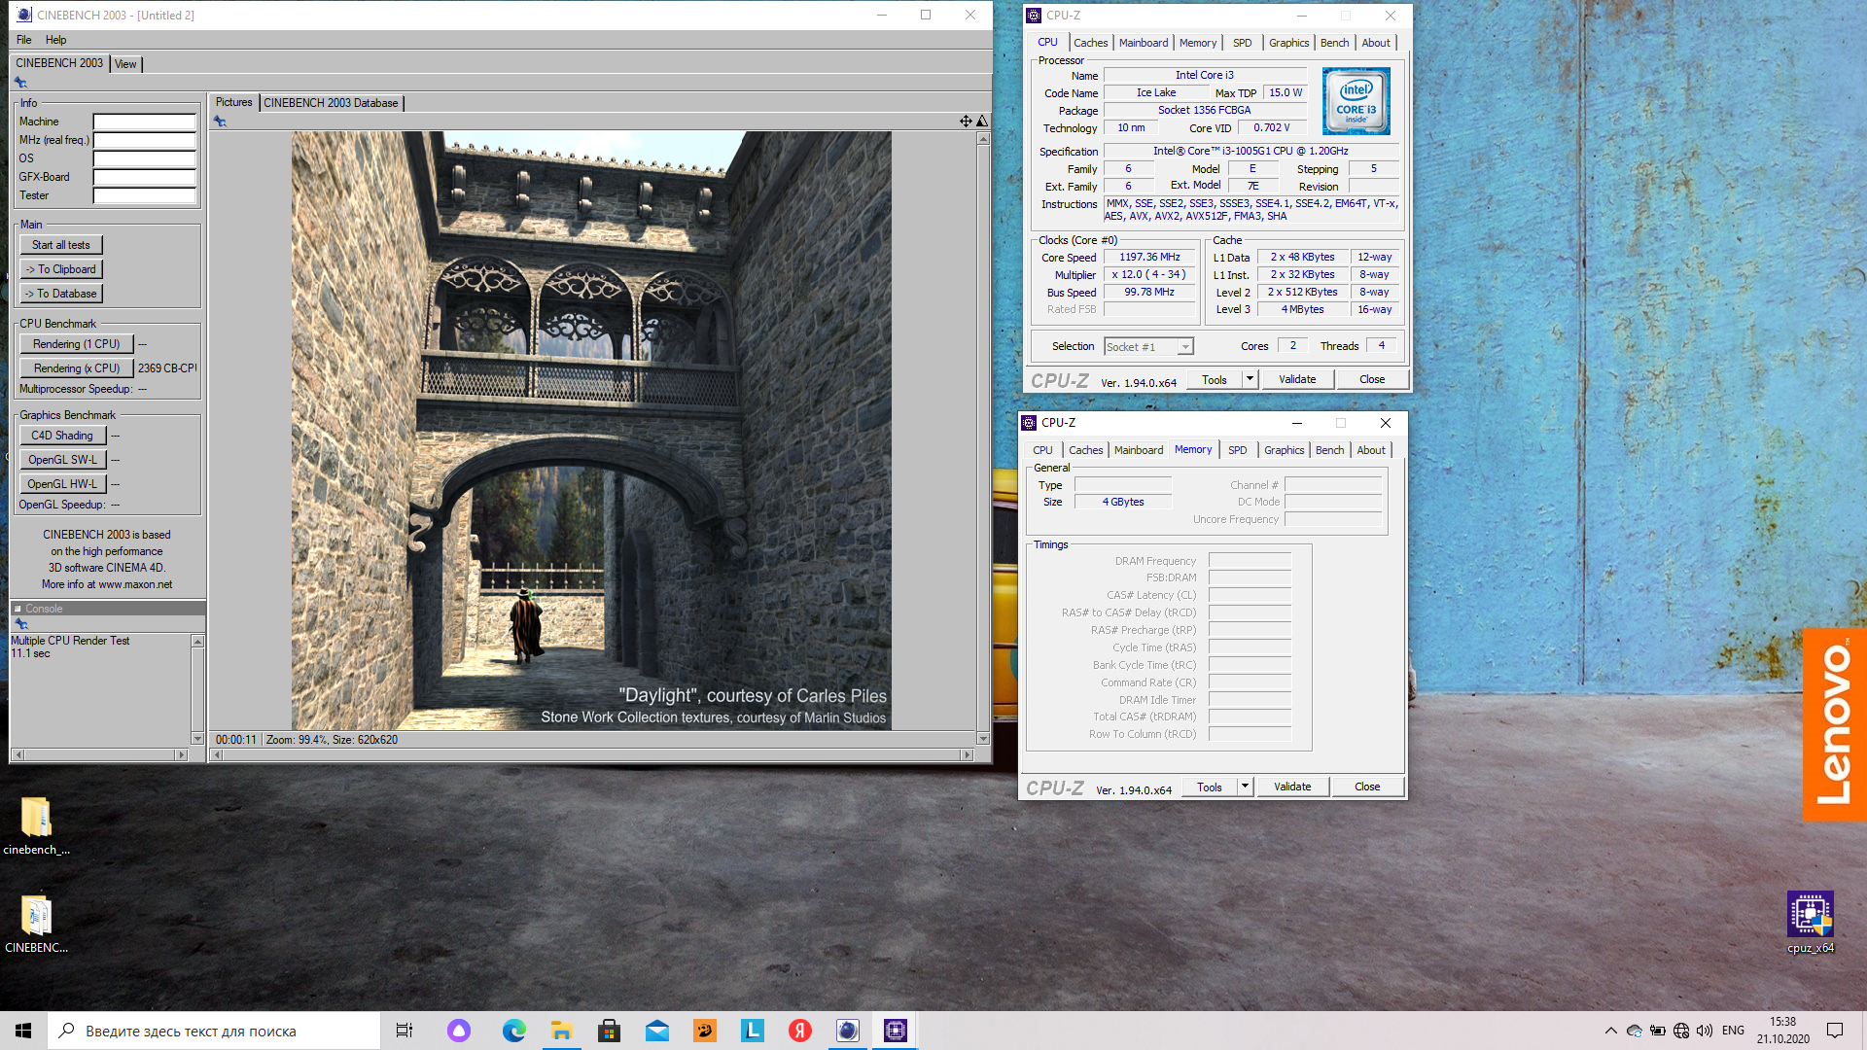Switch to CINEBENCH 2003 Database tab
The width and height of the screenshot is (1867, 1050).
tap(331, 103)
